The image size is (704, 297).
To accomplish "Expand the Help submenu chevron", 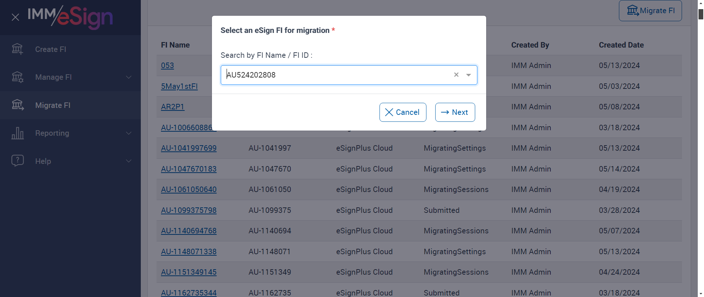I will point(129,161).
